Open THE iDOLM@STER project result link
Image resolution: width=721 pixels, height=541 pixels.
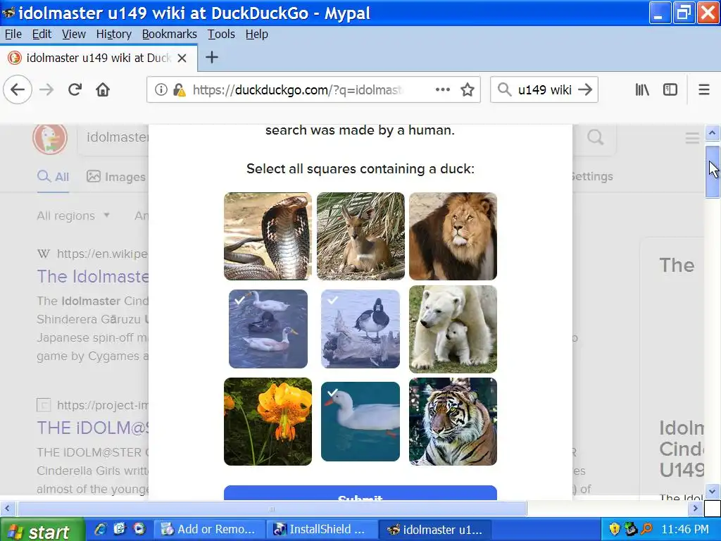tap(93, 428)
